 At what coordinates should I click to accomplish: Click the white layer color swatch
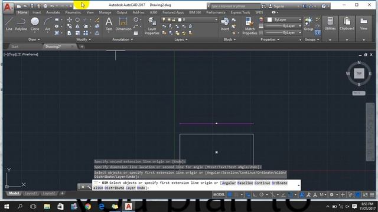tap(180, 19)
